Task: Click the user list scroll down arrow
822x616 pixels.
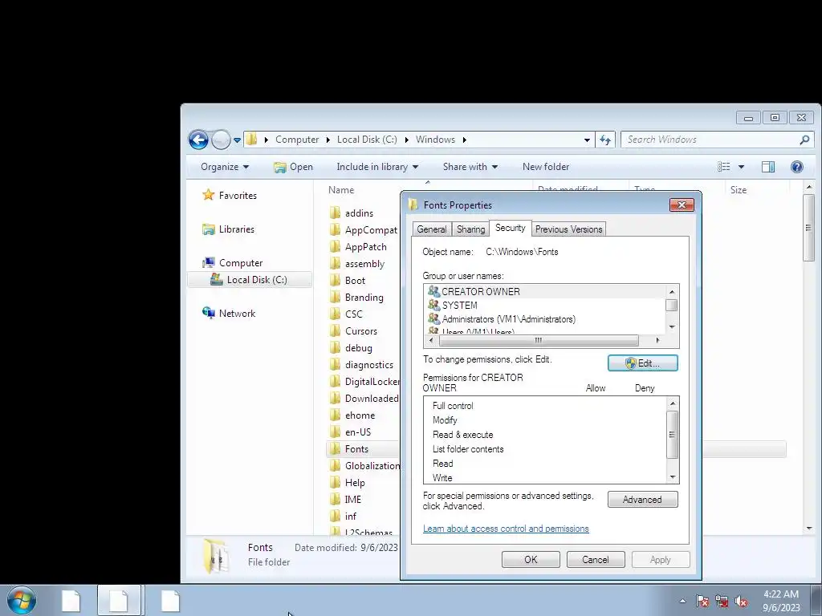Action: tap(672, 327)
